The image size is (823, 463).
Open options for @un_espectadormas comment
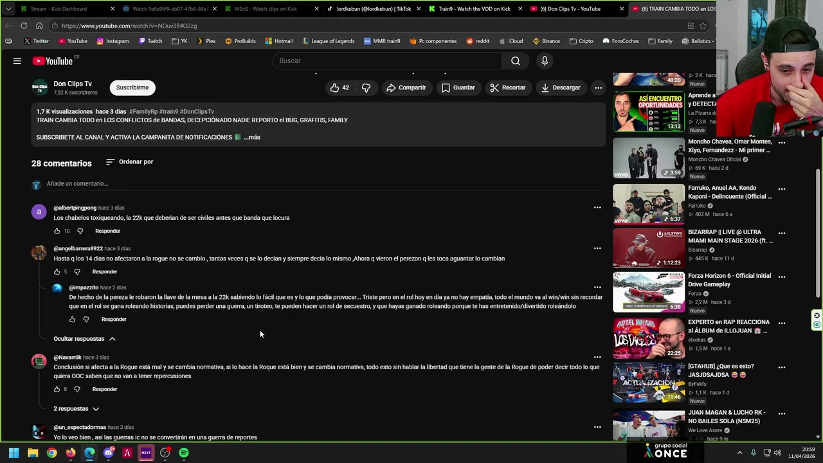(597, 427)
